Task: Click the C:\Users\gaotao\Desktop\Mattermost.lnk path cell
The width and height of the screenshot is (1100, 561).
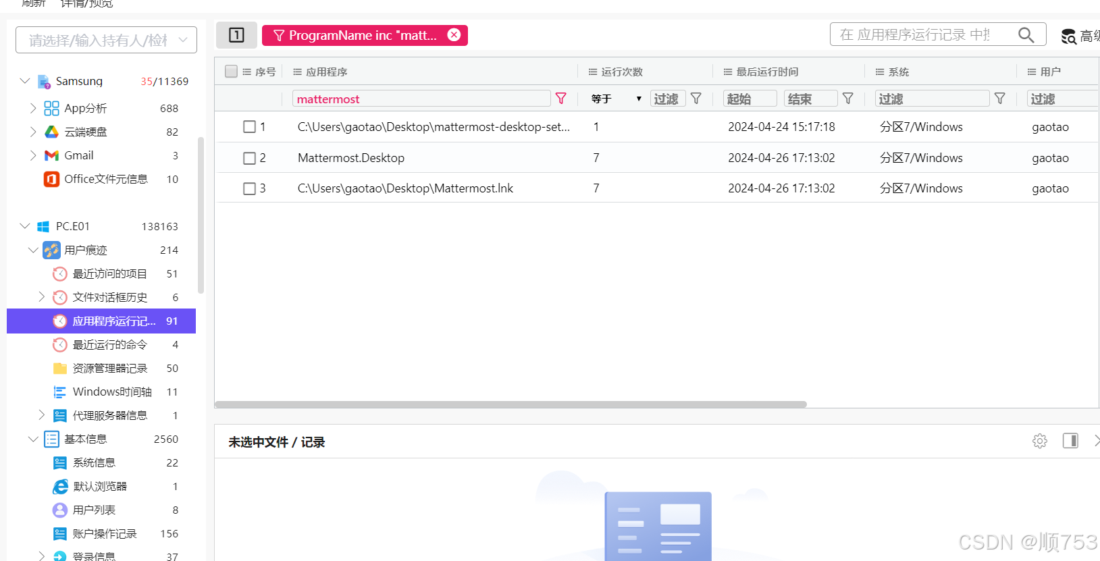Action: coord(405,188)
